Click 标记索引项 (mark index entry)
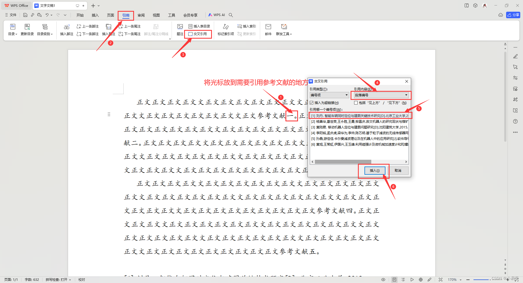Screen dimensions: 523x283 tap(226, 30)
